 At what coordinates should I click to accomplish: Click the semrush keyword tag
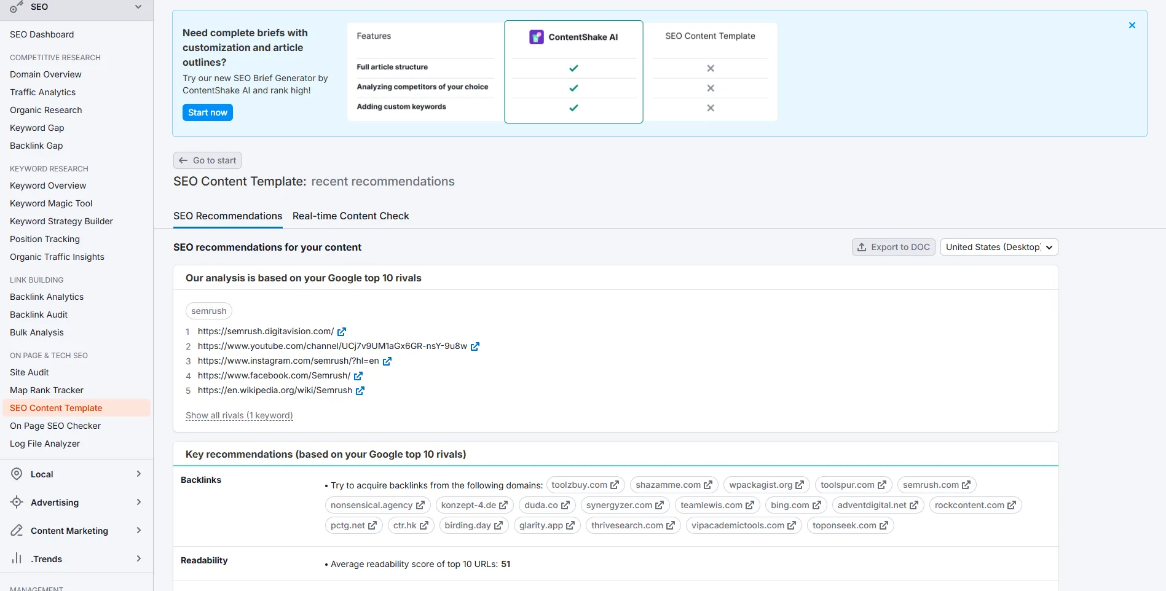[x=209, y=311]
